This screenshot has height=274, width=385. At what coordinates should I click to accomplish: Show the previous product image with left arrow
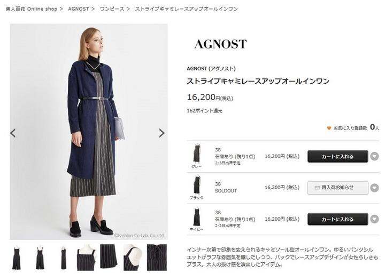[x=13, y=133]
